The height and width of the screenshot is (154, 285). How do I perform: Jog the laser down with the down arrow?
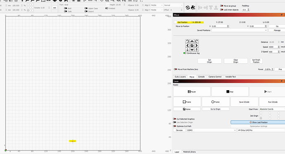[192, 49]
